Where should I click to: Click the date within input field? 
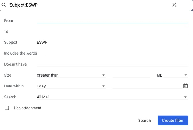coord(147,86)
